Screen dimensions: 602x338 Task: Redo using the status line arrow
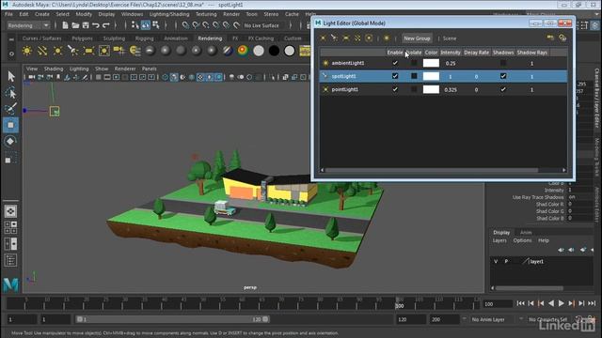point(106,25)
